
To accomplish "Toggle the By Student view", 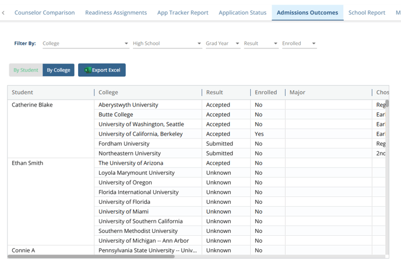I will (26, 70).
